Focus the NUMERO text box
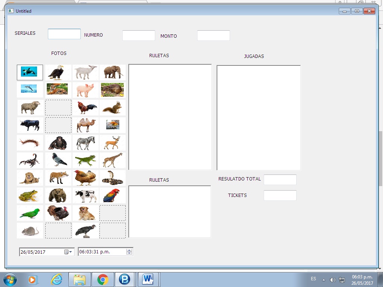 coord(139,36)
